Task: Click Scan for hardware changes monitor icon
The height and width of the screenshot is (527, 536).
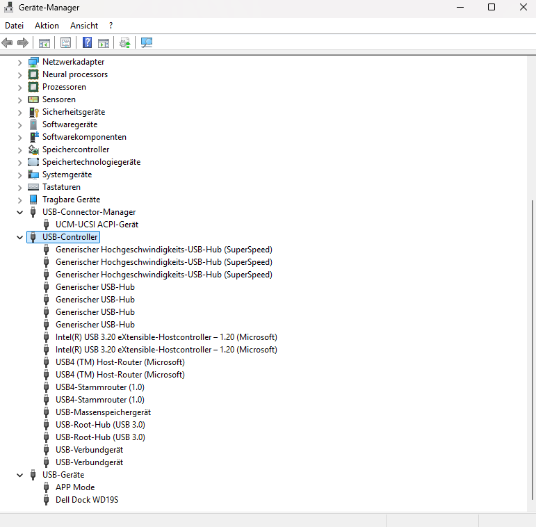Action: click(147, 42)
